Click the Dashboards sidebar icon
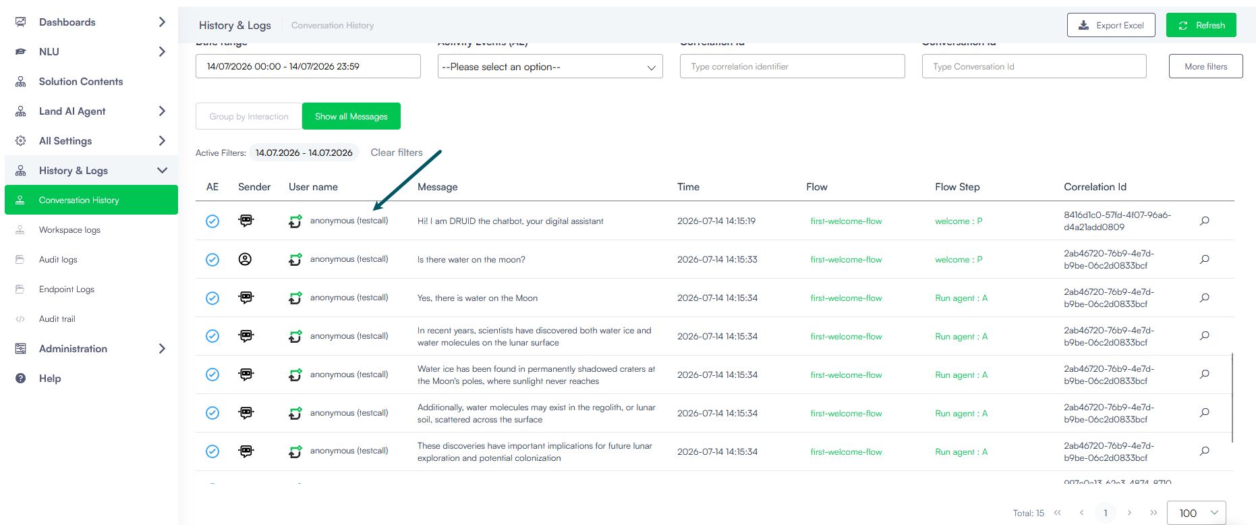1256x525 pixels. [x=21, y=22]
